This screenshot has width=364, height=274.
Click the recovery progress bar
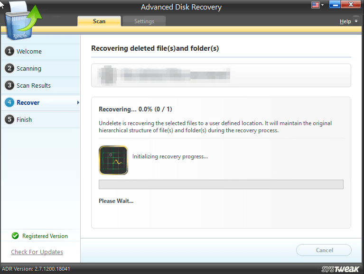pyautogui.click(x=221, y=184)
